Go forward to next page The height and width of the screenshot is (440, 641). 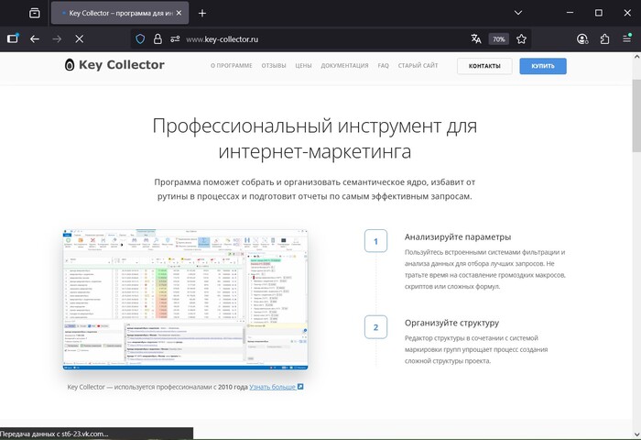[x=57, y=38]
